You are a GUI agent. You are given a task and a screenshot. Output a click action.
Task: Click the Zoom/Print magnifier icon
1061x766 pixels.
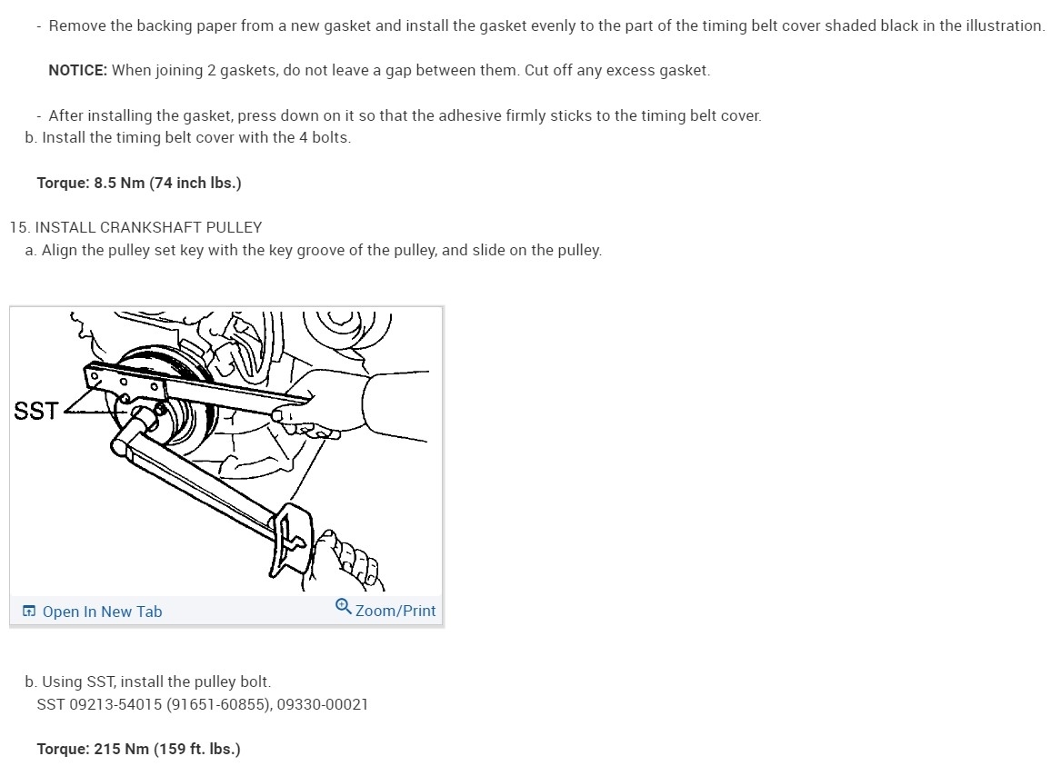click(343, 606)
